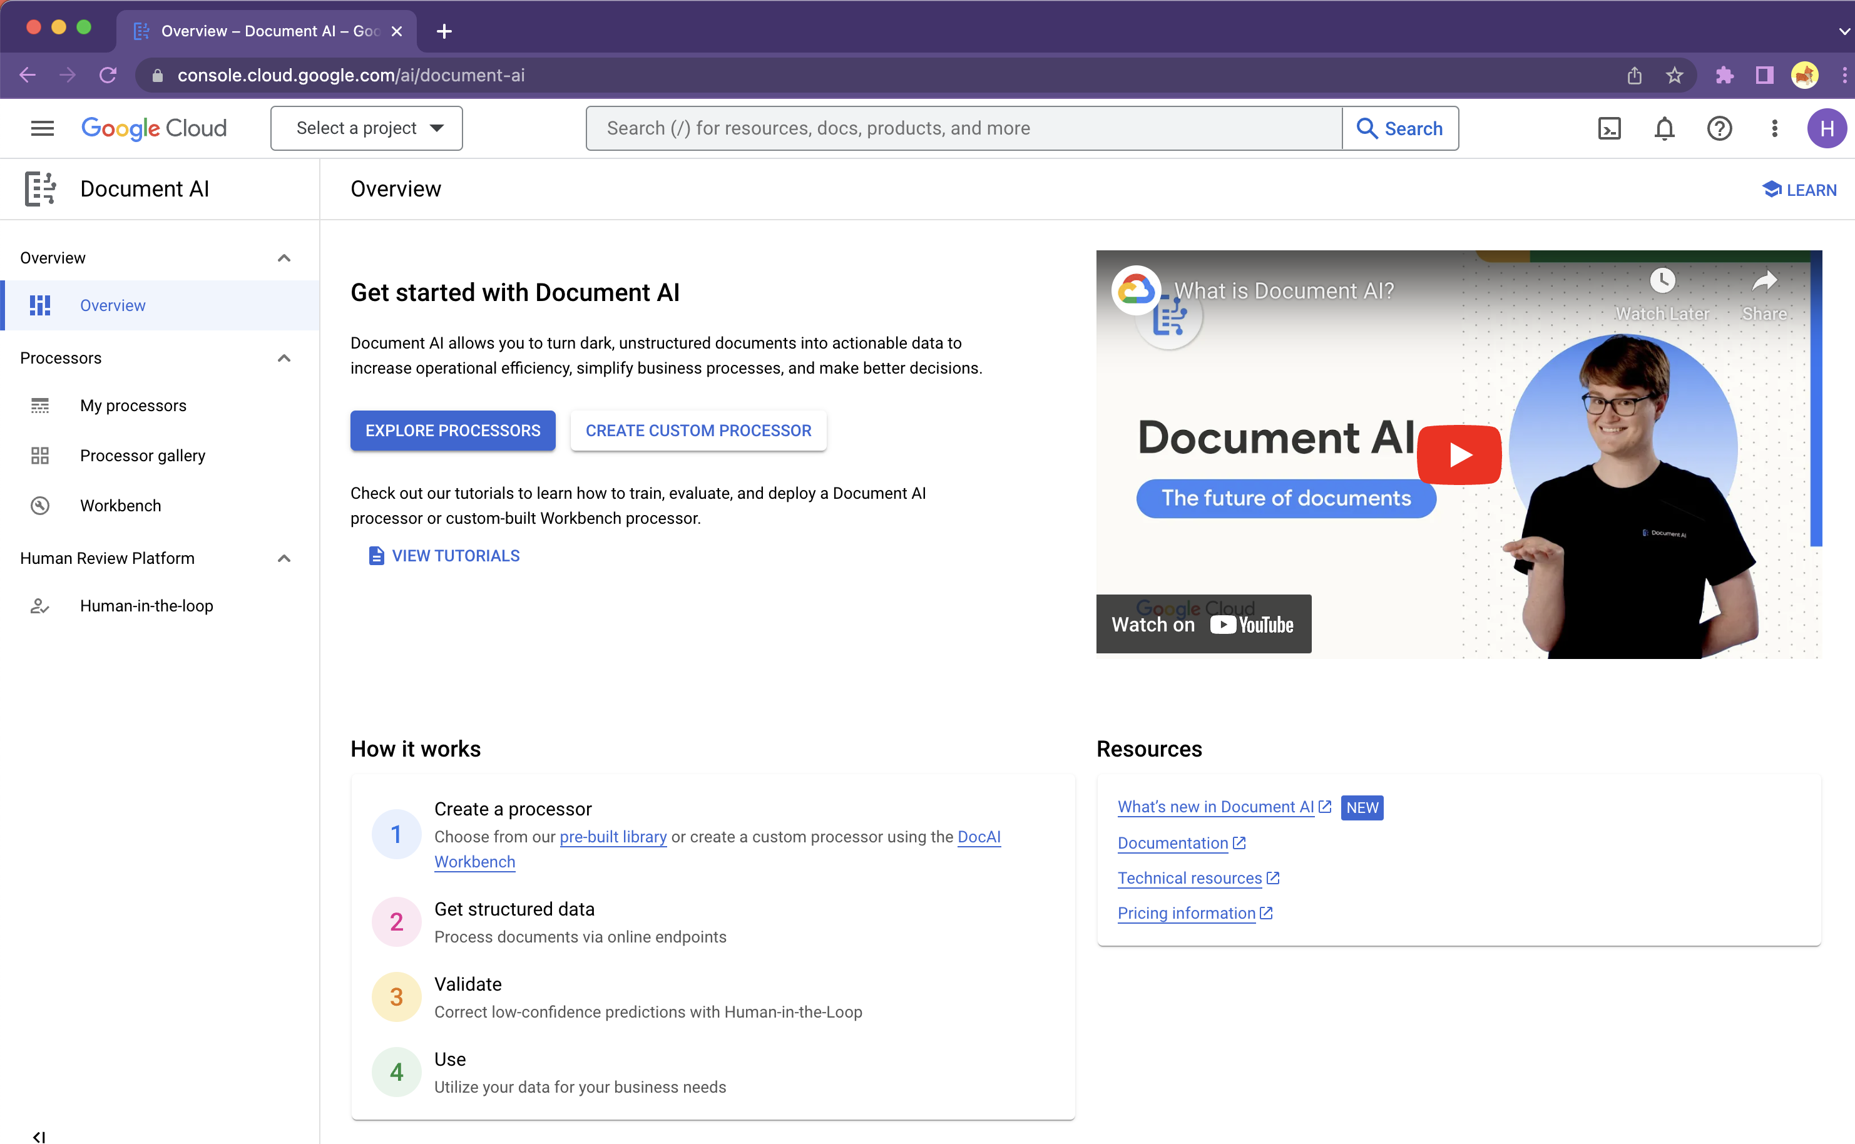Select a project from dropdown

pyautogui.click(x=365, y=127)
